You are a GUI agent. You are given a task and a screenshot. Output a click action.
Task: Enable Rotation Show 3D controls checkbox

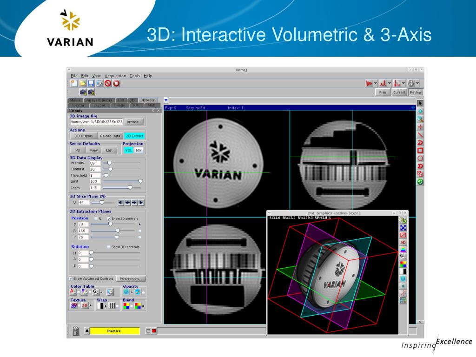(109, 247)
